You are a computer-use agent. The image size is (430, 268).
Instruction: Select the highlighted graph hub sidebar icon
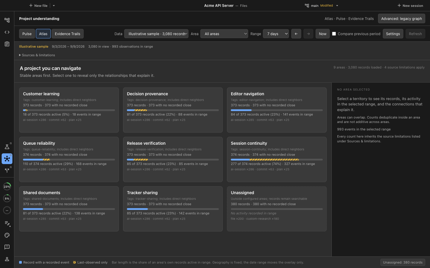click(7, 159)
